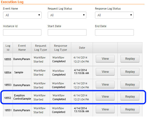Click the Date column header
The image size is (147, 118).
(82, 48)
